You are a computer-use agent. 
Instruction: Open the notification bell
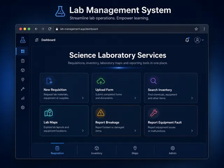[x=187, y=40]
